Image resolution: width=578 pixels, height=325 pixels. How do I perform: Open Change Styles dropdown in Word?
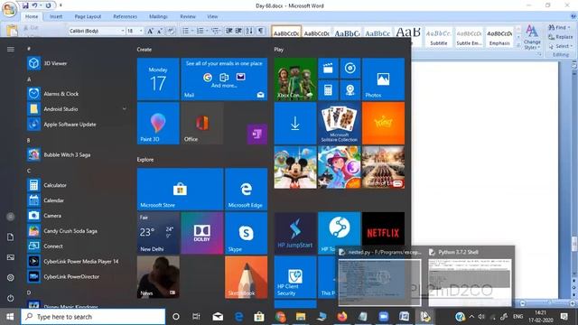coord(532,37)
